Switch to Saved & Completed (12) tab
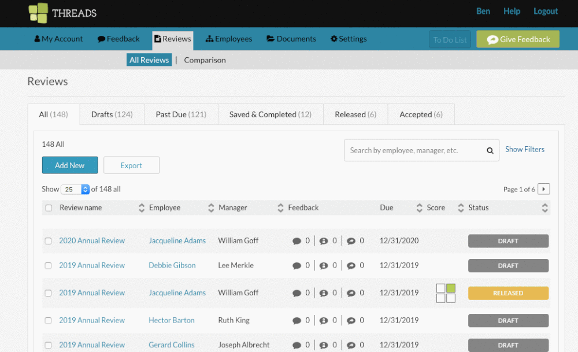This screenshot has width=578, height=352. 271,114
